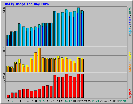The width and height of the screenshot is (133, 104).
Task: Click the day 20 red KBytes bar
Action: pyautogui.click(x=82, y=86)
